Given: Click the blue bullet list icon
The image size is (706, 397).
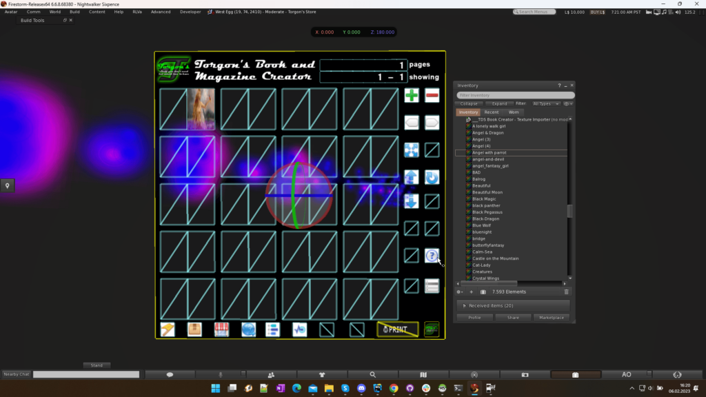Looking at the screenshot, I should 272,329.
